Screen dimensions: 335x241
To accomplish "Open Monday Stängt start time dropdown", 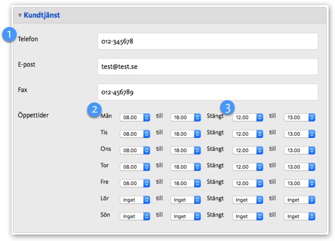I will (x=248, y=117).
